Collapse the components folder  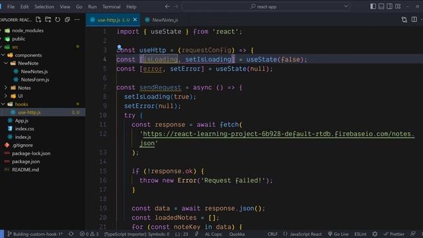28,55
